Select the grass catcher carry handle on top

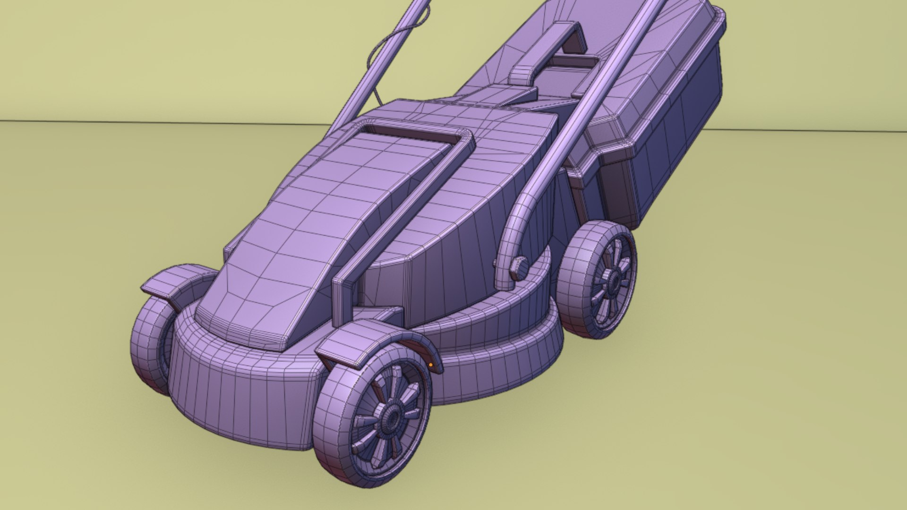547,53
